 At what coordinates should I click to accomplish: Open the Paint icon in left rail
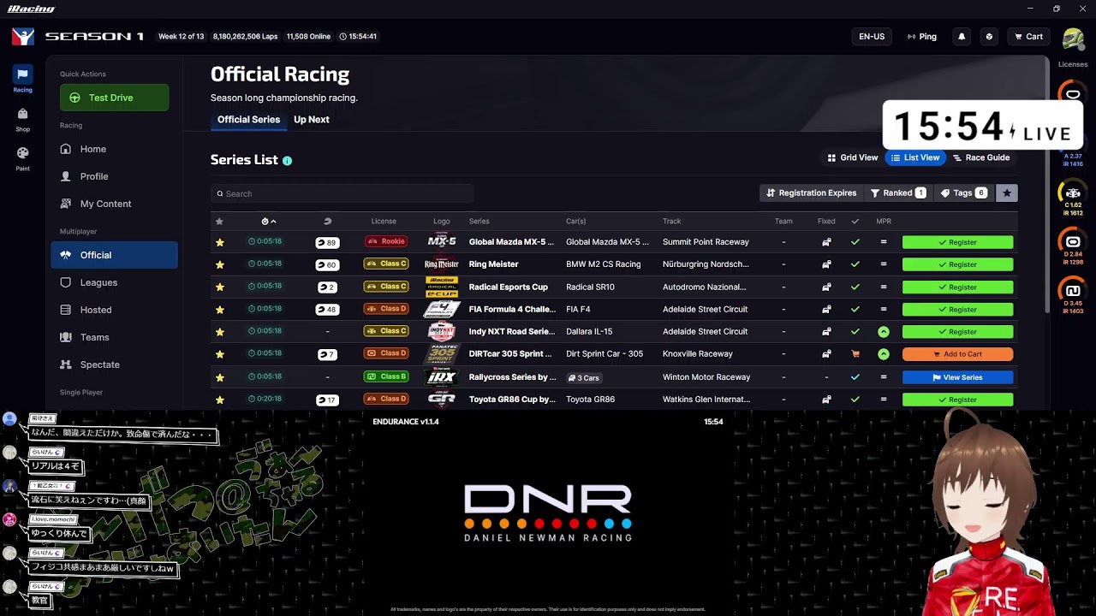coord(22,157)
